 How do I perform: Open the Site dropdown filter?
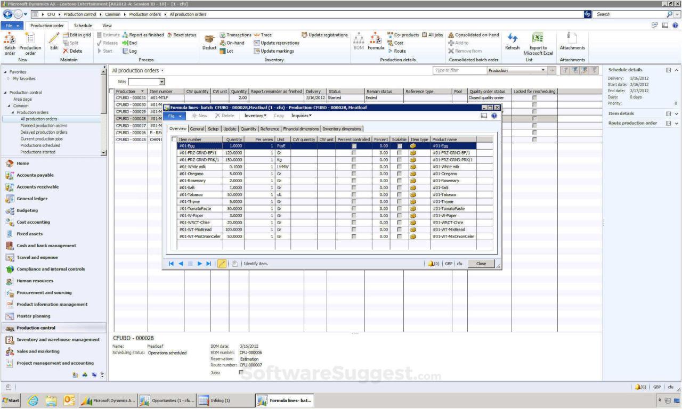click(162, 81)
